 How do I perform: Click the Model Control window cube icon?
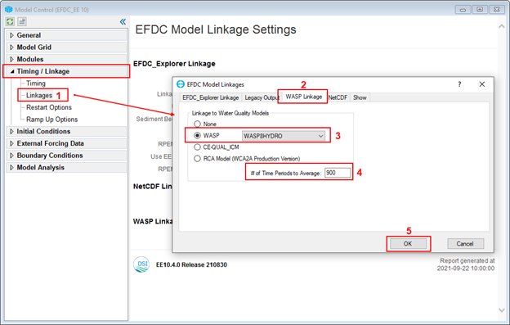pyautogui.click(x=8, y=10)
